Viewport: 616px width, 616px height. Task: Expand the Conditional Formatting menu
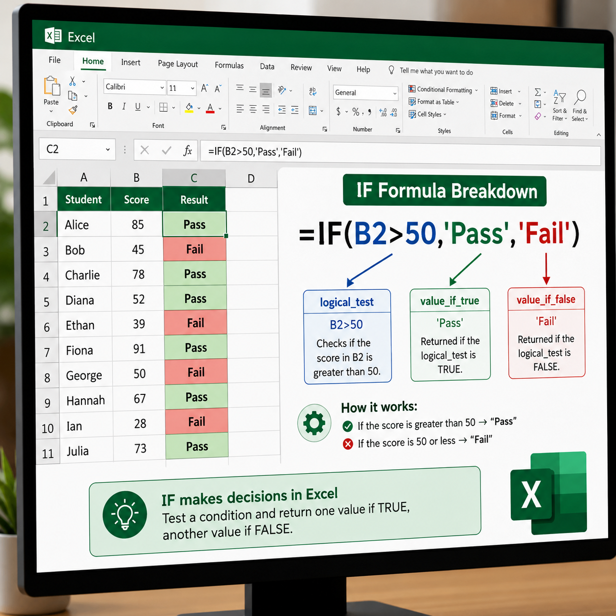pos(443,89)
